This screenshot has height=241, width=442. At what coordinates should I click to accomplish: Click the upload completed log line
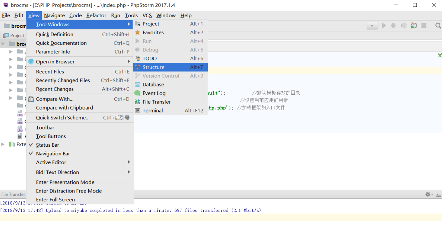click(x=130, y=210)
